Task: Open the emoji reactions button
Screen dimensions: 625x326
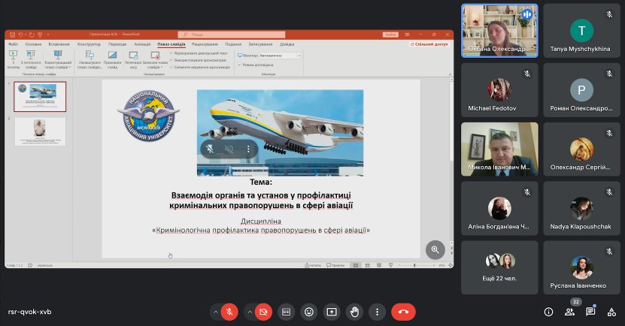Action: [308, 311]
